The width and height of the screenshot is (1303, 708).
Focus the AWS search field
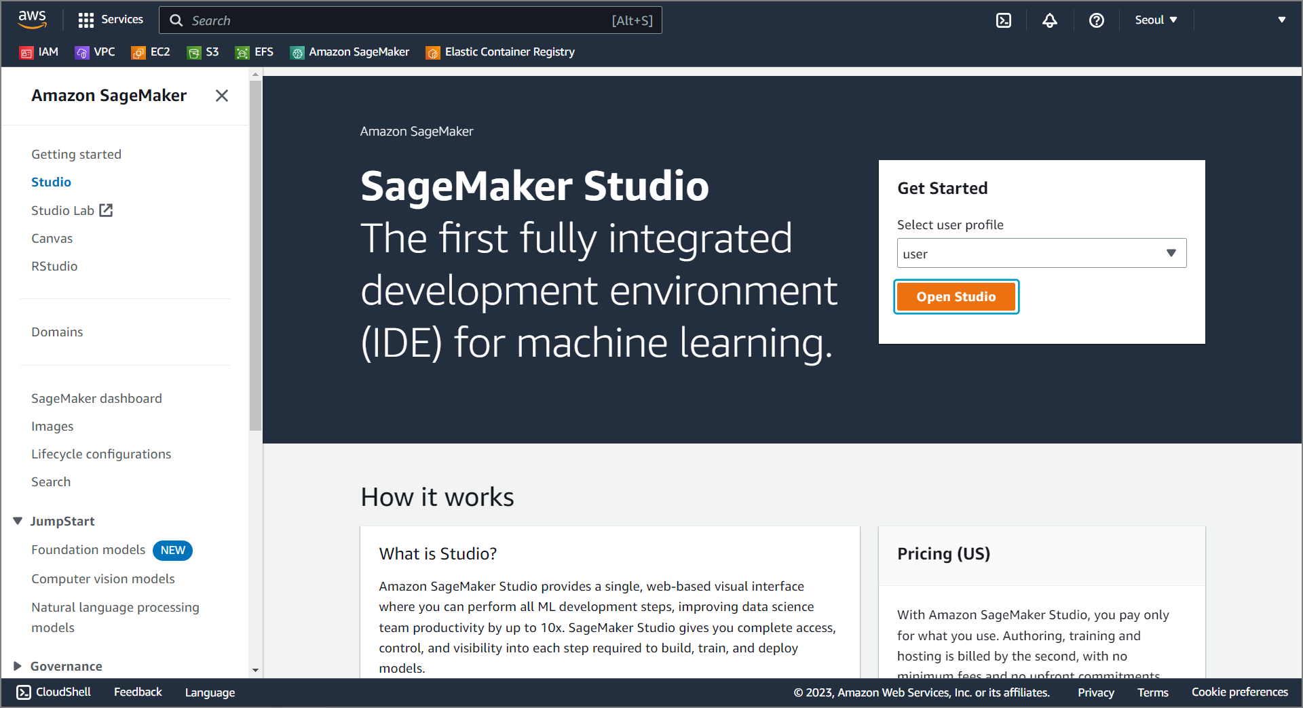pyautogui.click(x=410, y=20)
